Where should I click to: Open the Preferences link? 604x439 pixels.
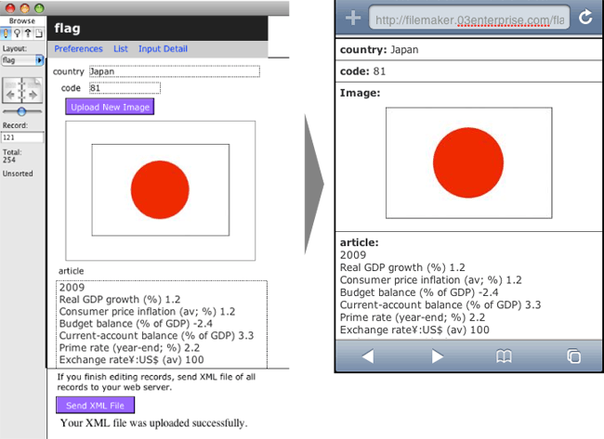click(x=79, y=49)
